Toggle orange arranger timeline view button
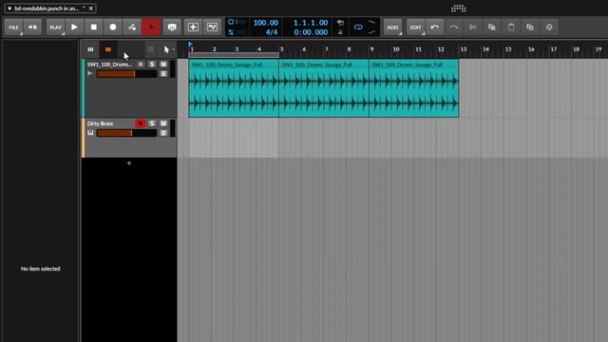The width and height of the screenshot is (608, 342). 107,49
